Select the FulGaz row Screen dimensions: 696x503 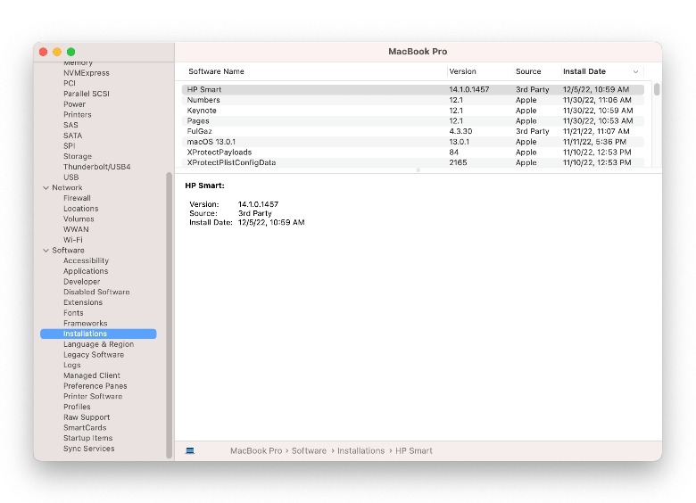tap(413, 131)
